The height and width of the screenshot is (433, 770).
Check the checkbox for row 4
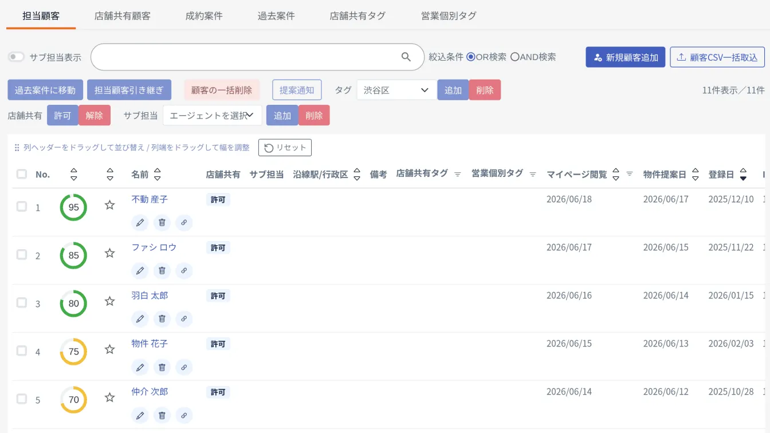22,351
